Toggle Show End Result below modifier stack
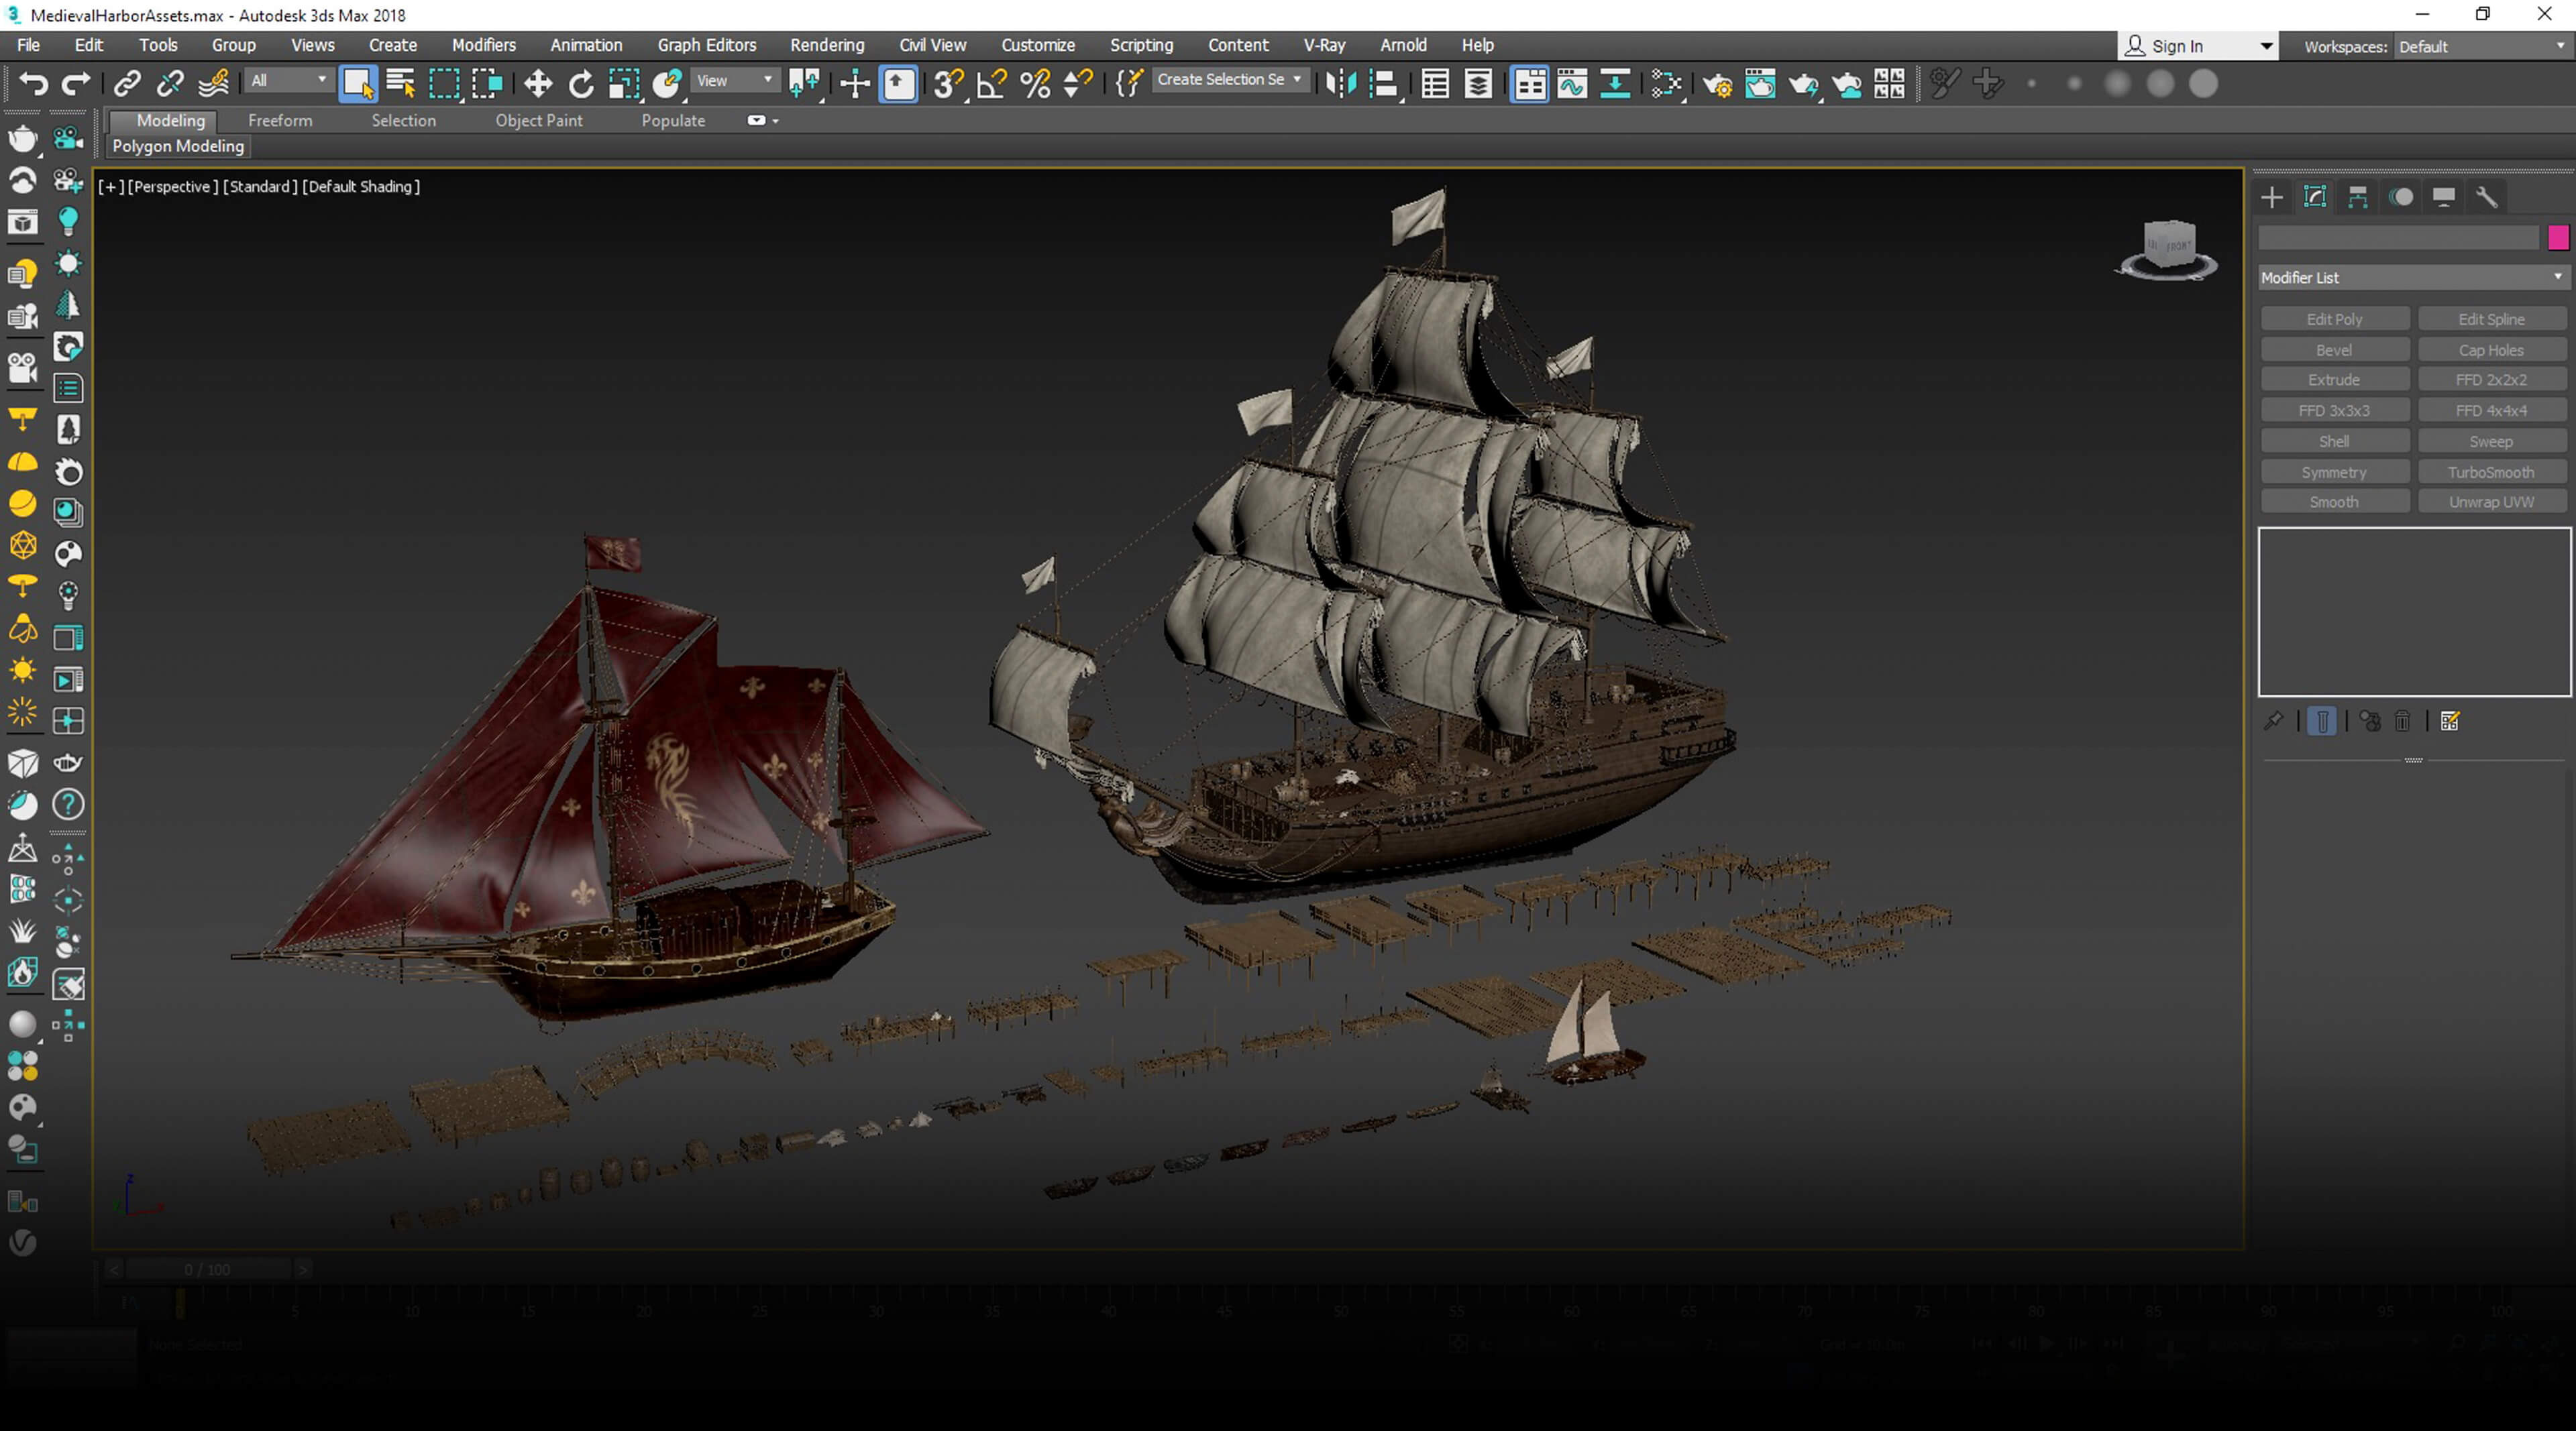Screen dimensions: 2576x1431 [2322, 720]
